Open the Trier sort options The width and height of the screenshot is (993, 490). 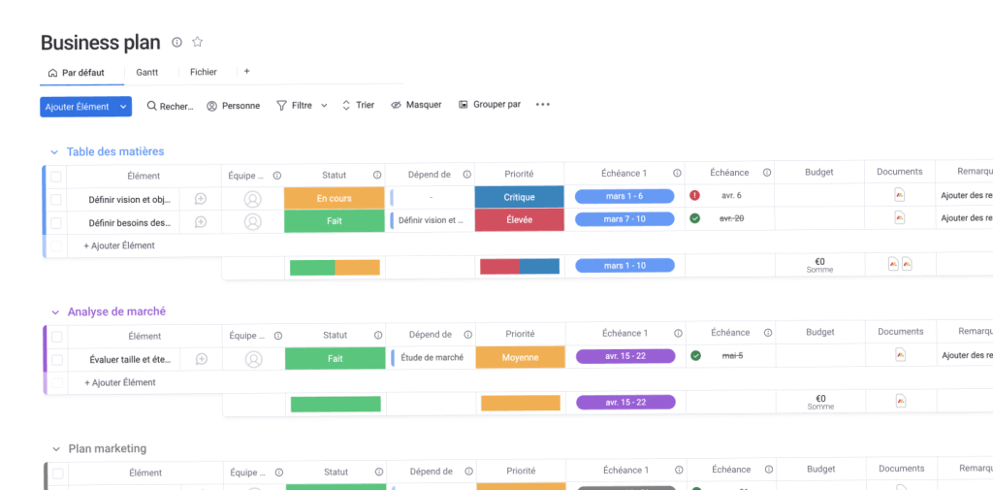click(358, 105)
